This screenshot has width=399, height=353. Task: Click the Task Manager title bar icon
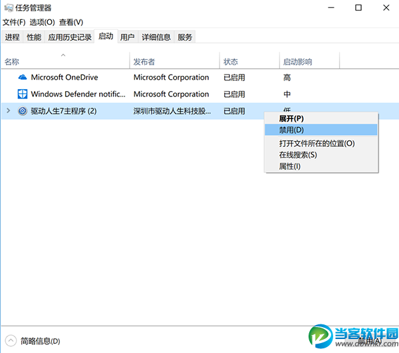click(9, 8)
